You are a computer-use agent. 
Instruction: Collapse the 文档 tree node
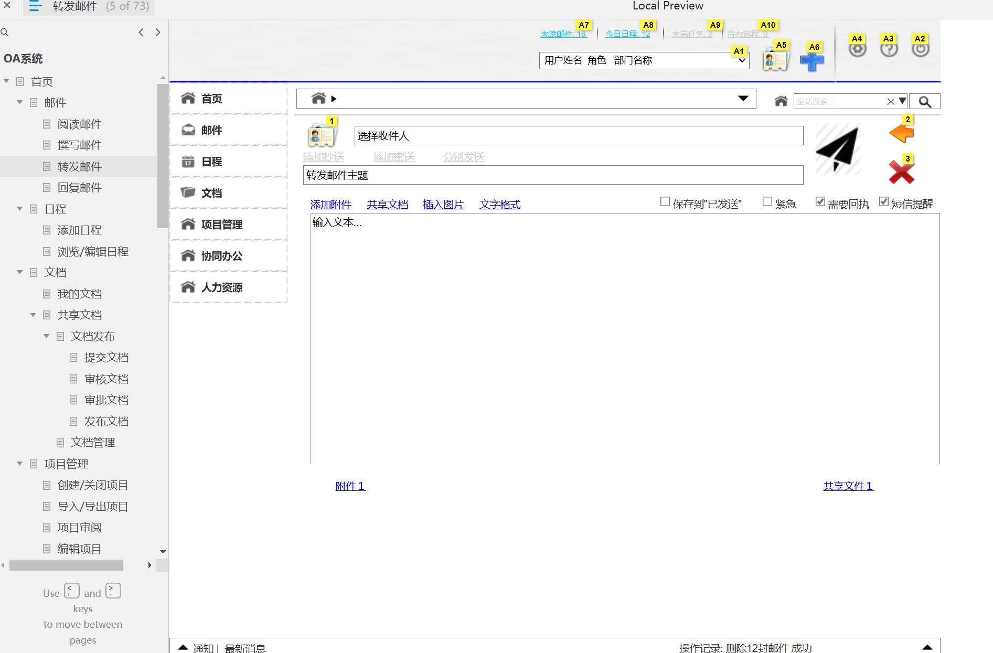click(20, 272)
